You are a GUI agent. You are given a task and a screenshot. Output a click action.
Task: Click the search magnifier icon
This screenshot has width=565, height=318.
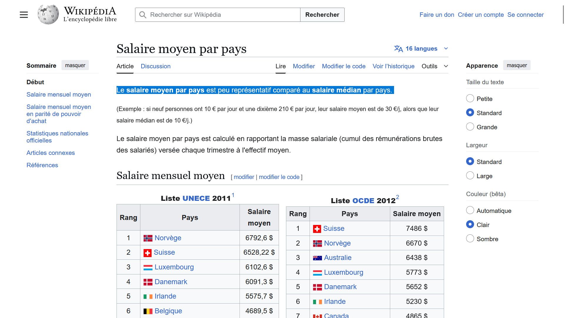[x=143, y=15]
